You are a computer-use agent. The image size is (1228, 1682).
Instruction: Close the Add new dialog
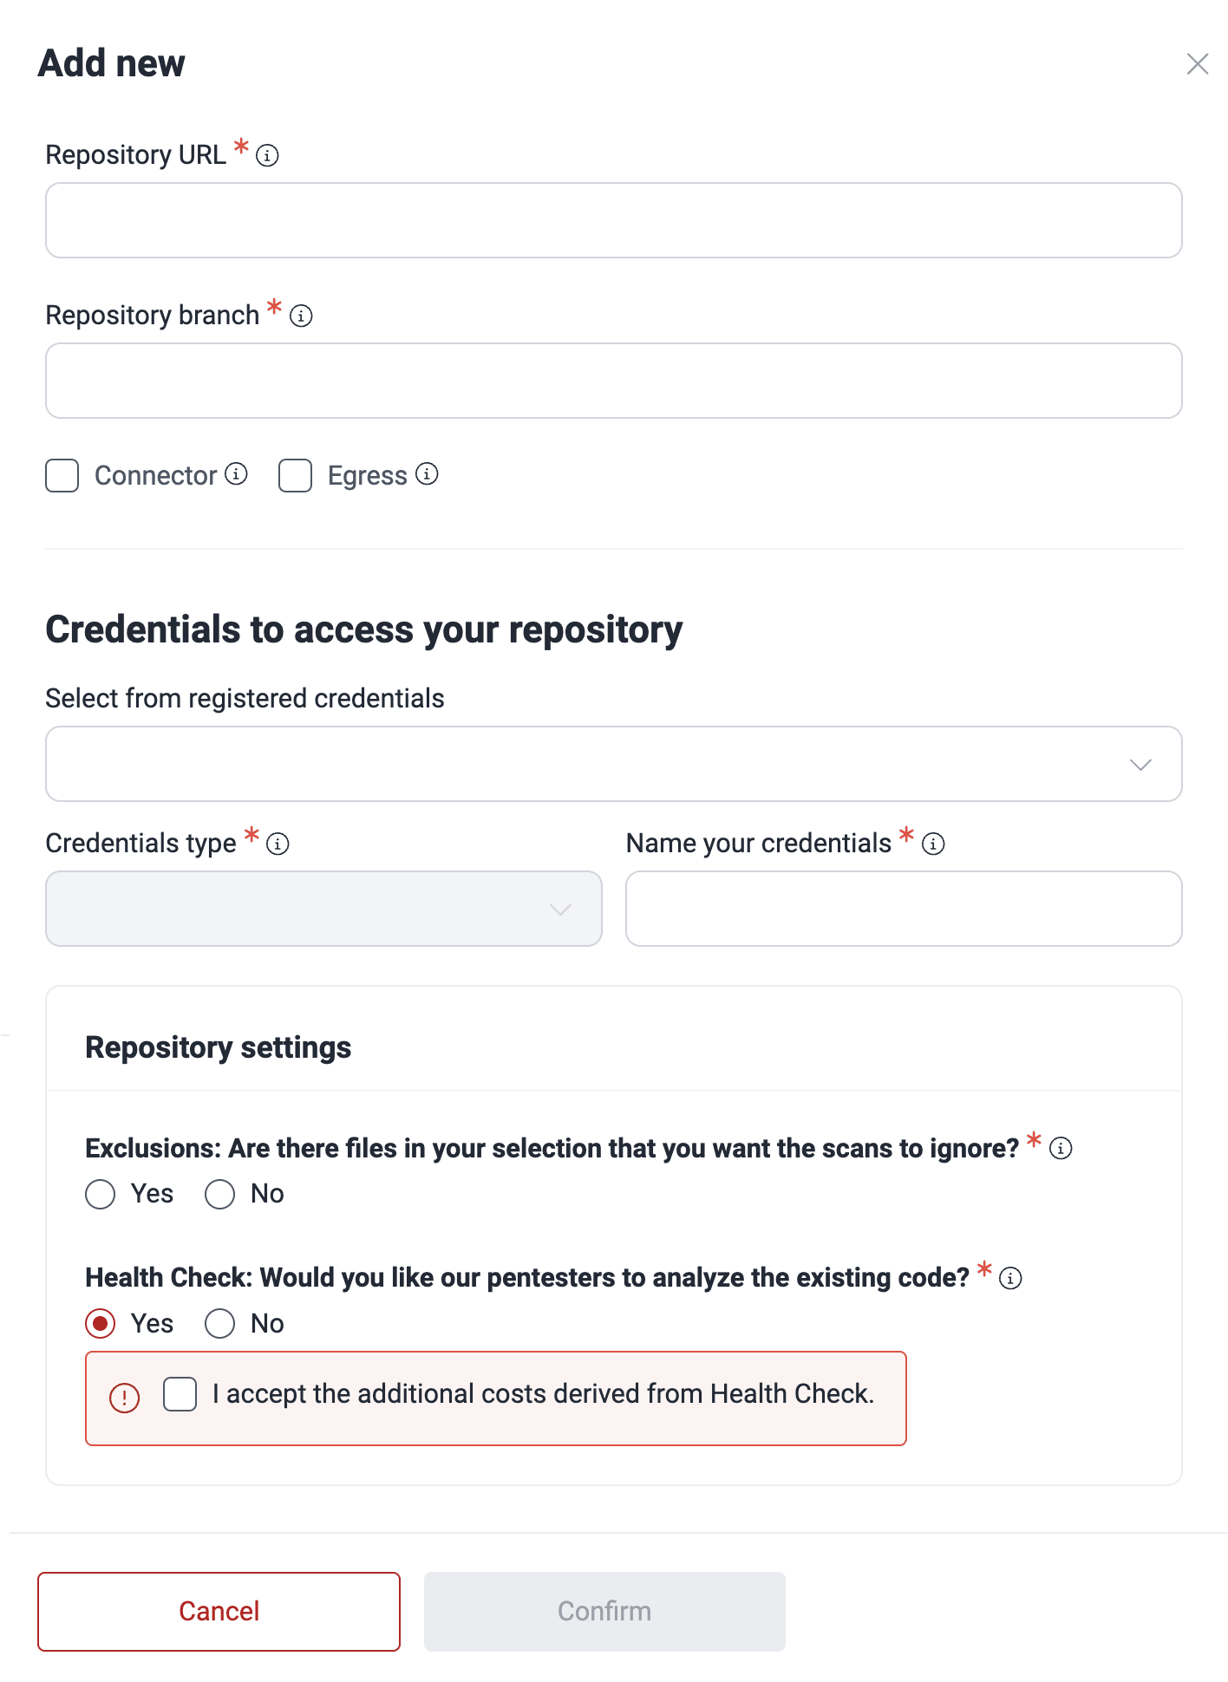pos(1198,63)
